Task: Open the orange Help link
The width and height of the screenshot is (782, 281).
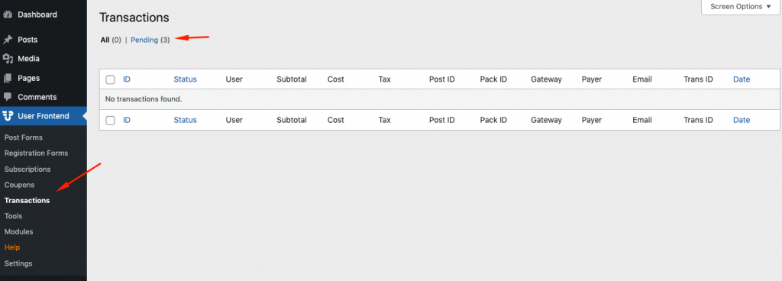Action: click(12, 247)
